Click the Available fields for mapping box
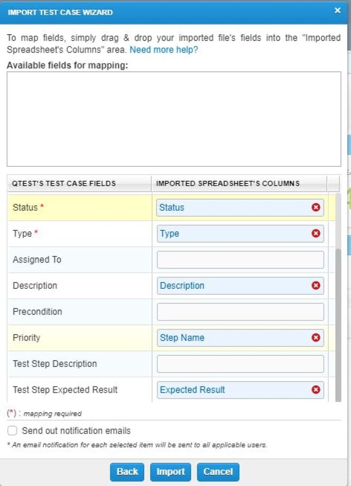 pos(174,119)
